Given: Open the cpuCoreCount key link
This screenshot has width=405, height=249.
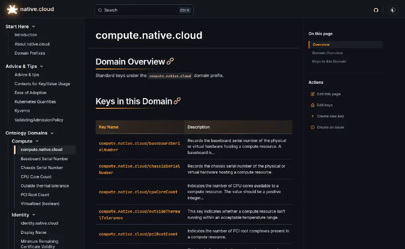Looking at the screenshot, I should (138, 192).
